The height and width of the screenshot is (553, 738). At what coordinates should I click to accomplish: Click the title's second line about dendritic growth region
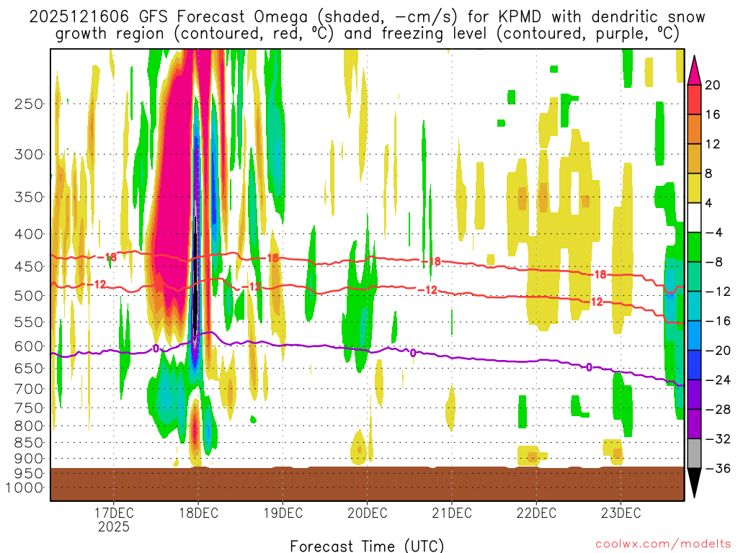pyautogui.click(x=367, y=33)
